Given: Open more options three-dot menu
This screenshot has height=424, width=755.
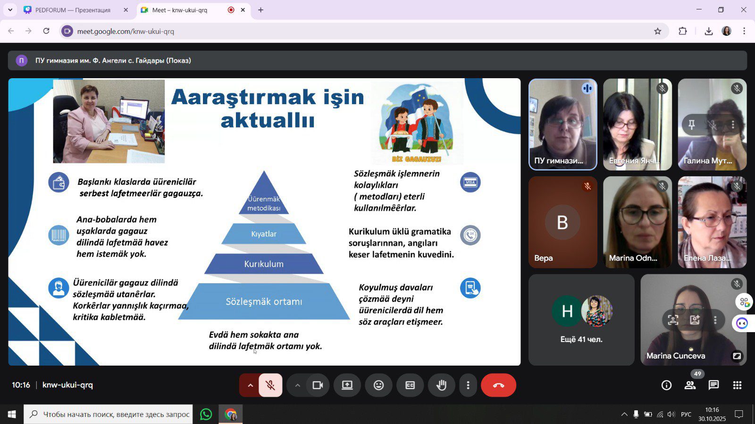Looking at the screenshot, I should pos(468,385).
